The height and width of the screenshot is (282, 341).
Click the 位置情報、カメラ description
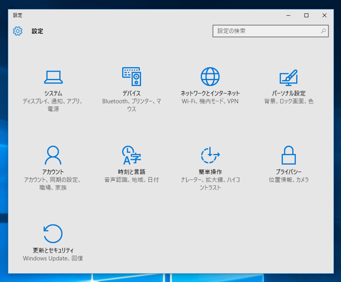(x=289, y=180)
